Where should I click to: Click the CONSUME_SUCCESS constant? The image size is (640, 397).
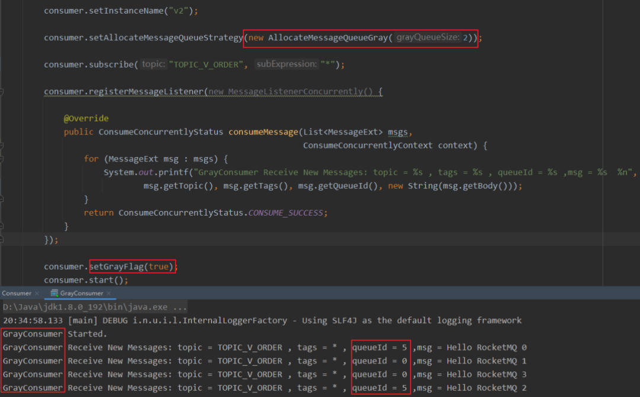(x=285, y=213)
